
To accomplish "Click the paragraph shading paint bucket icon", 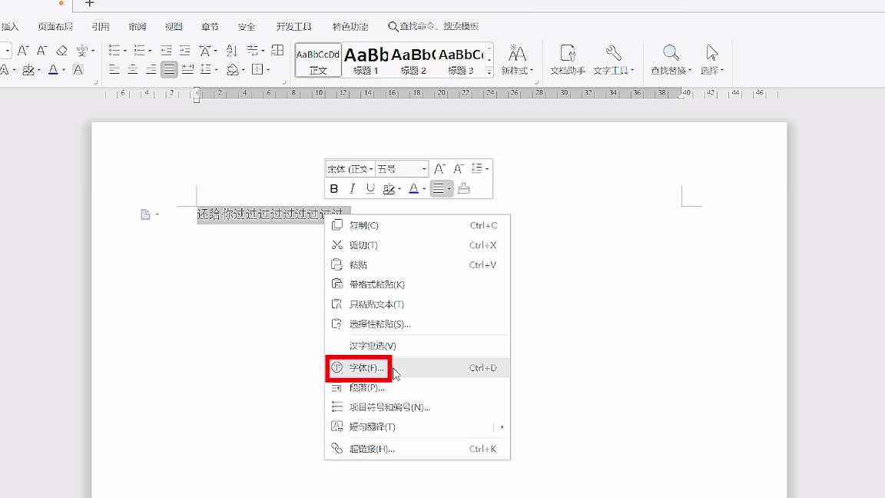I will [232, 69].
